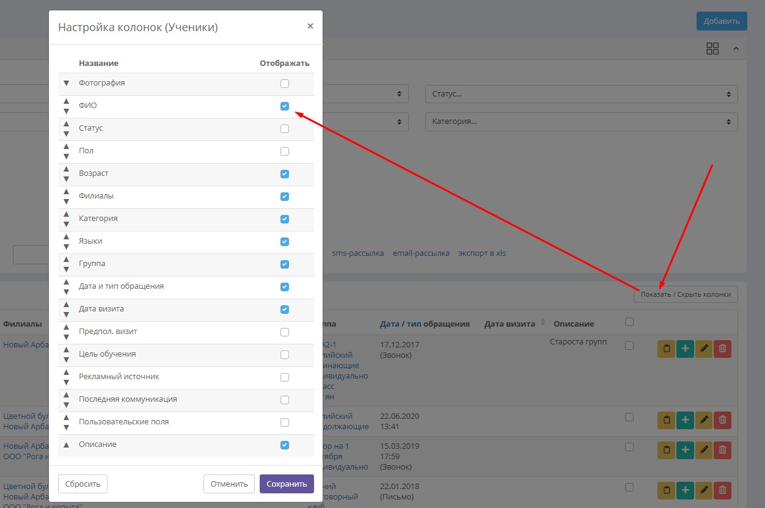Image resolution: width=765 pixels, height=508 pixels.
Task: Open the email-рассылка link
Action: pyautogui.click(x=421, y=253)
